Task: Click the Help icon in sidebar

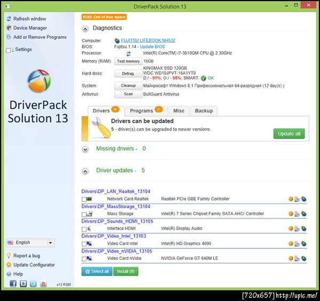Action: (x=9, y=274)
